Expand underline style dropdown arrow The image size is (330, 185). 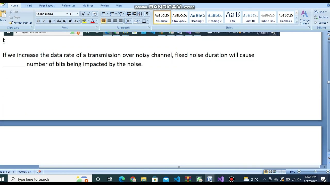54,21
